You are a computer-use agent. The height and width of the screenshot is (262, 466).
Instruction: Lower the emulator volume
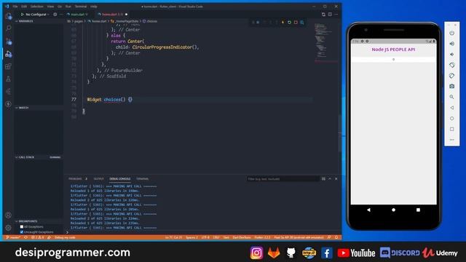tap(451, 55)
